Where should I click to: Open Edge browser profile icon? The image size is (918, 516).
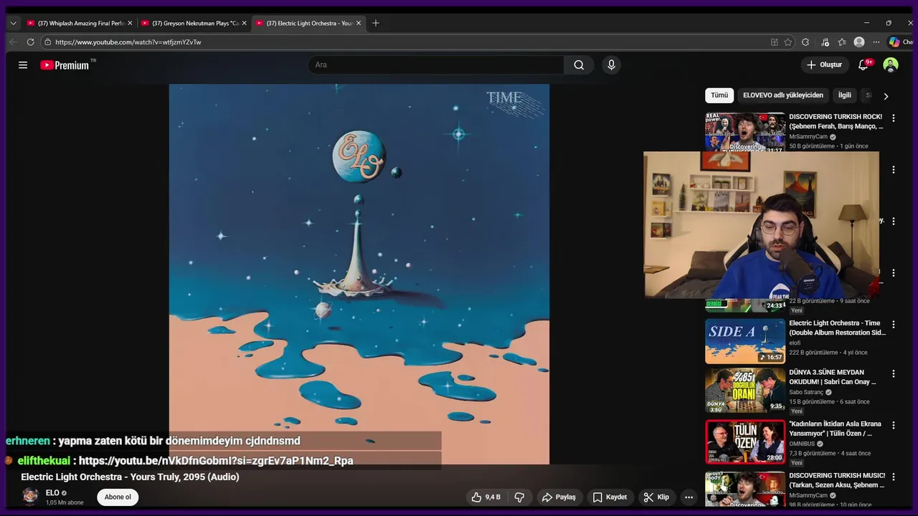859,42
